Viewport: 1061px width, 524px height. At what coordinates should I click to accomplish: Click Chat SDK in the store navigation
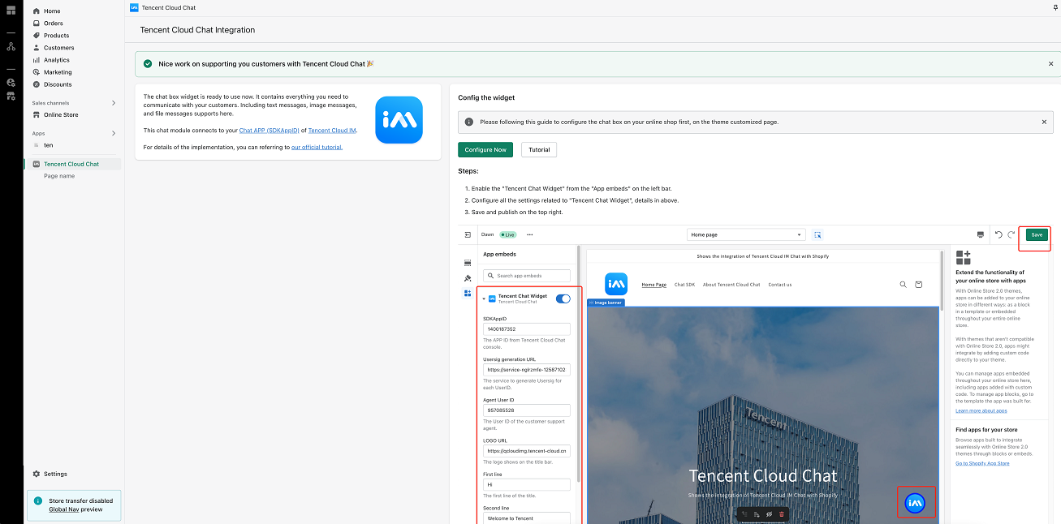(684, 285)
